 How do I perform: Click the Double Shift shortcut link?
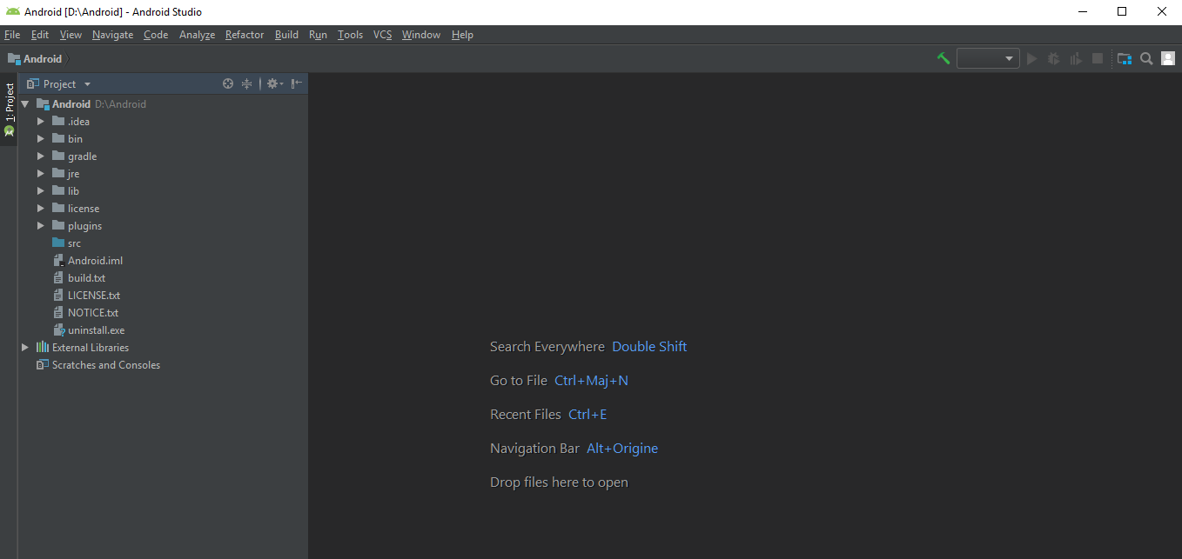649,346
